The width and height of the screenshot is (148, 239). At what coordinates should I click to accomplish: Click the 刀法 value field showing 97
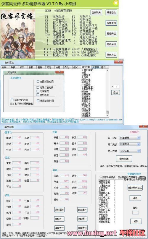[x=17, y=175]
